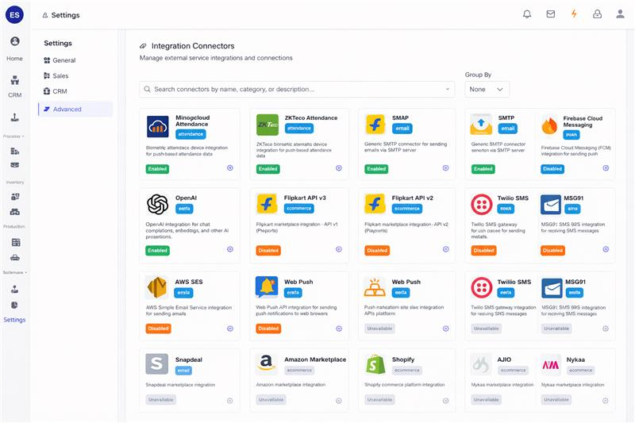Screen dimensions: 635x423
Task: Open the mail envelope icon
Action: coord(550,14)
